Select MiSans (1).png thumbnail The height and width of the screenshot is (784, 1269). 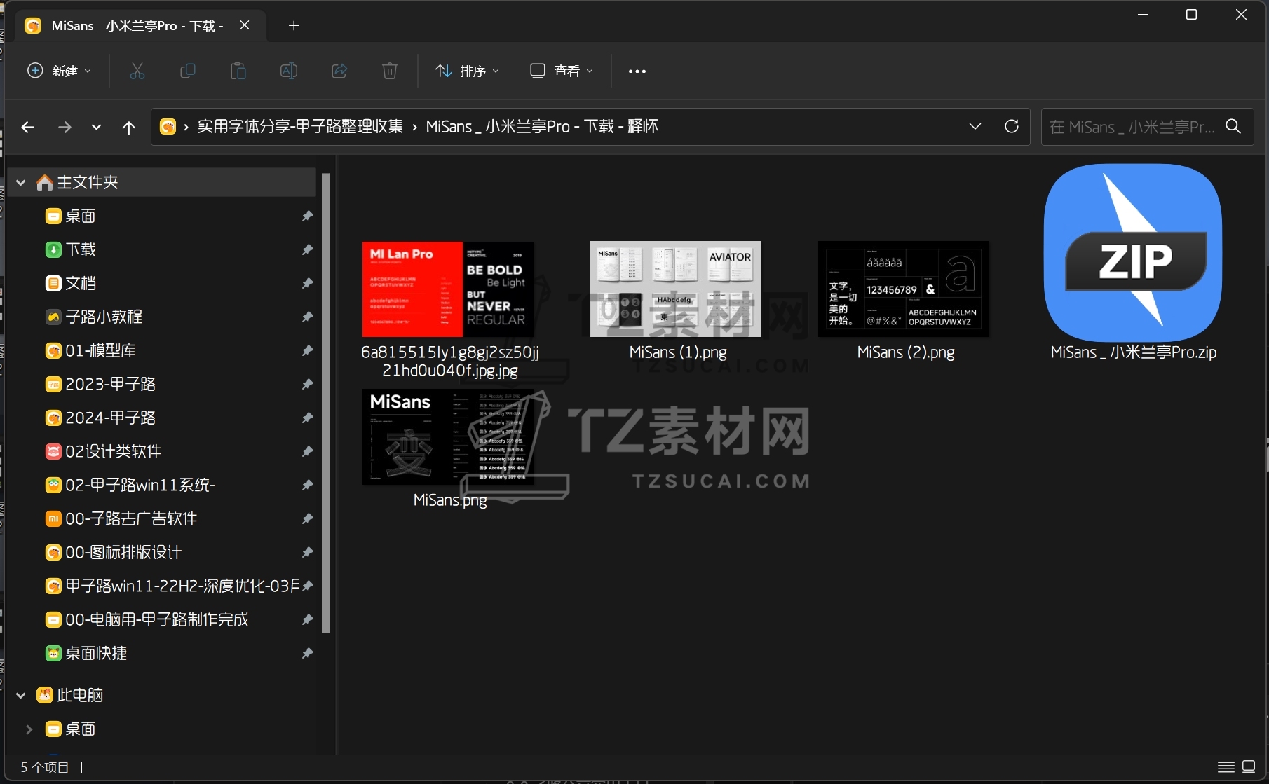(x=676, y=289)
